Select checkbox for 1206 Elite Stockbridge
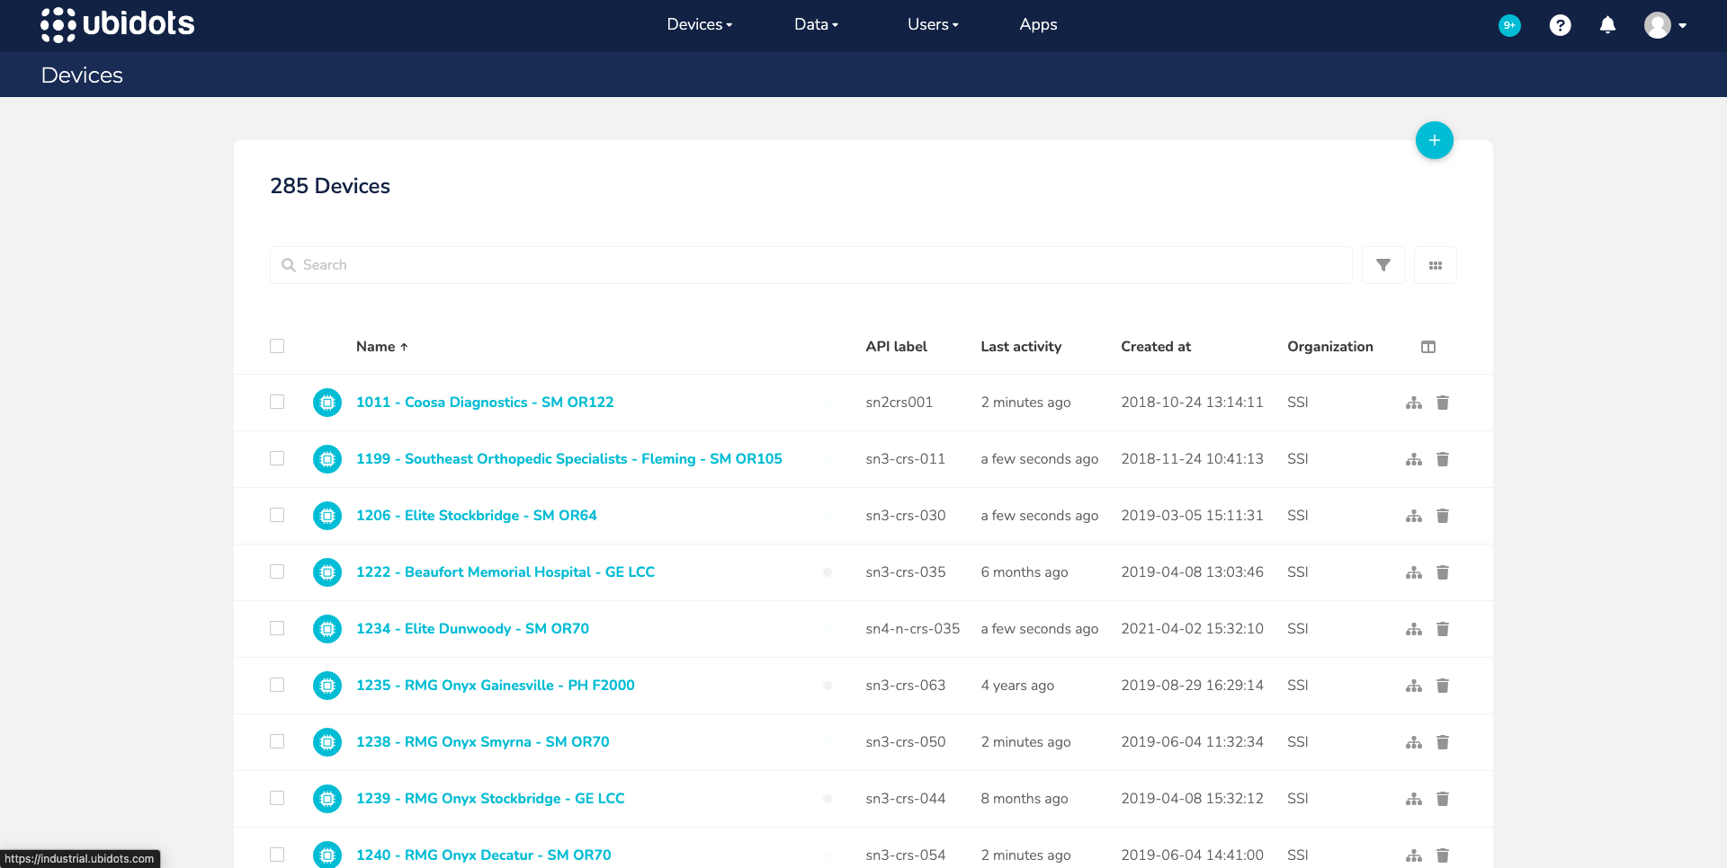 (277, 515)
